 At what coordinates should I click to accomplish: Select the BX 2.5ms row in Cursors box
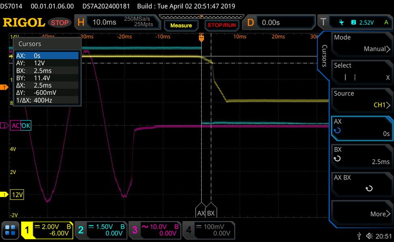(x=47, y=71)
